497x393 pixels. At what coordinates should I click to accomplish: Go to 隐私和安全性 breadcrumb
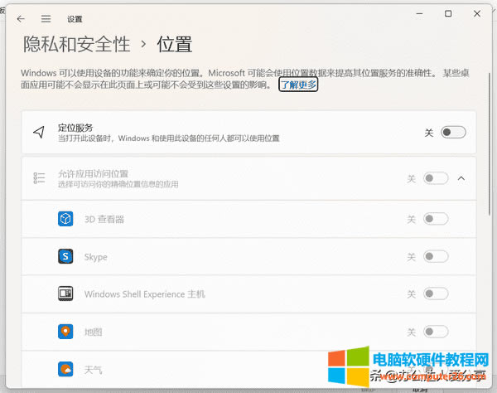[76, 44]
